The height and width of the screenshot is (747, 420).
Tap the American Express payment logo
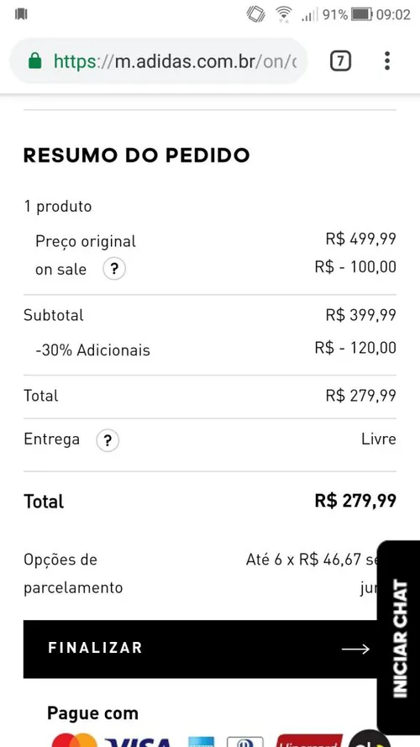point(202,742)
